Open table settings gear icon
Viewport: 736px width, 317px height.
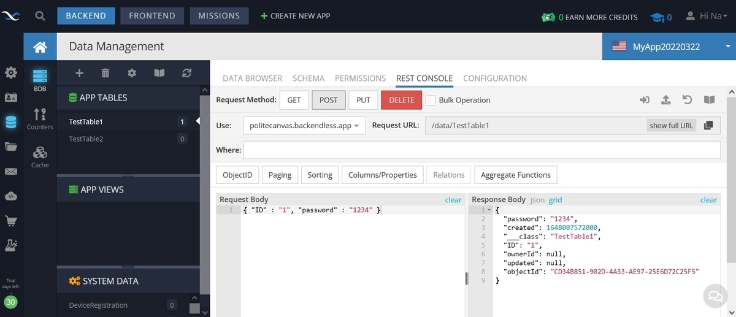[x=132, y=73]
